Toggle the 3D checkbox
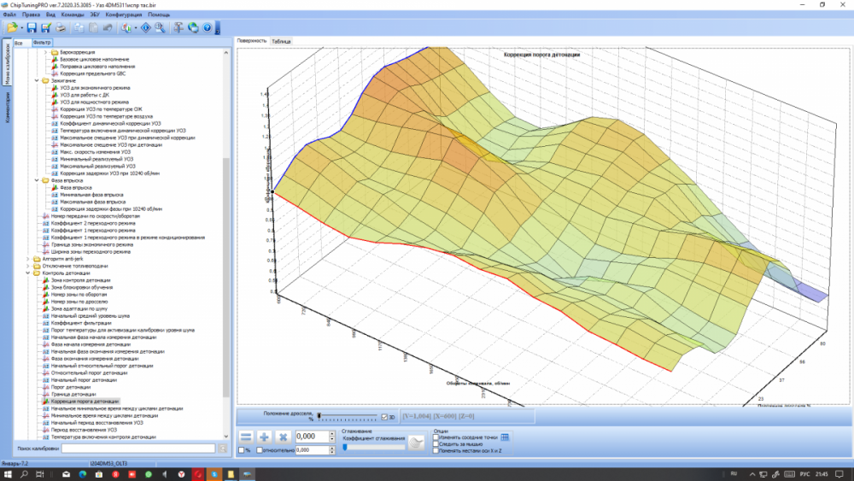Image resolution: width=854 pixels, height=481 pixels. tap(384, 417)
